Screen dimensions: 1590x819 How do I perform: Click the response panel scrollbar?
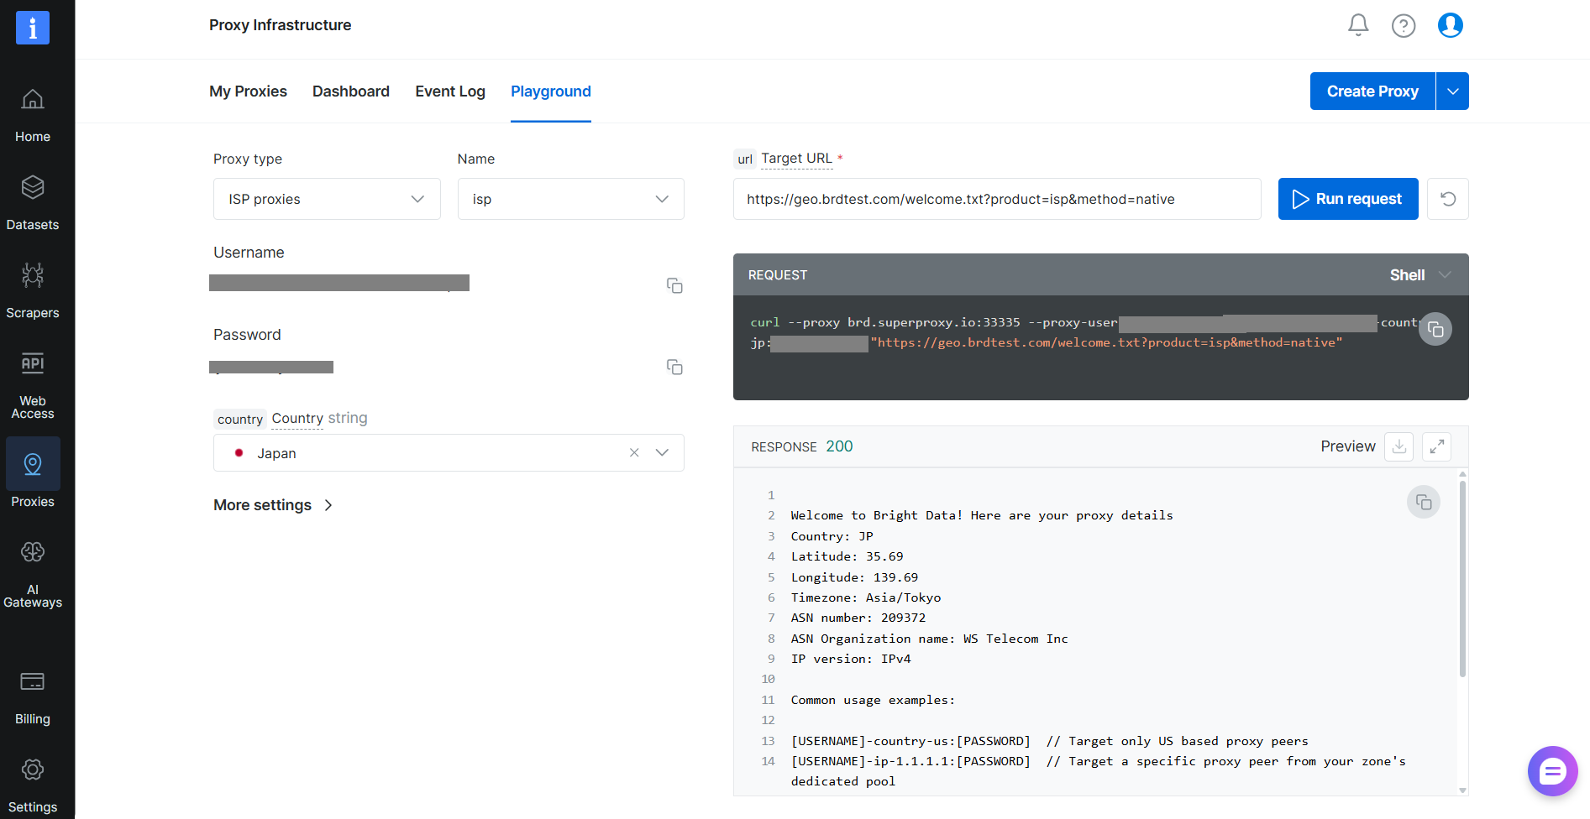pyautogui.click(x=1462, y=579)
